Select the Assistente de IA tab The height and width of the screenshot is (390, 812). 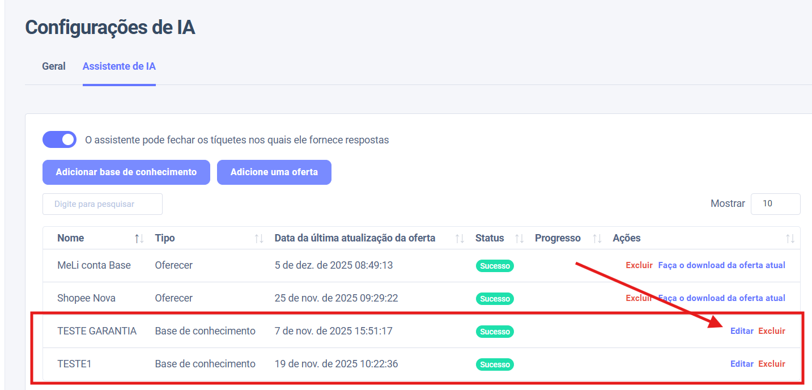(x=119, y=66)
